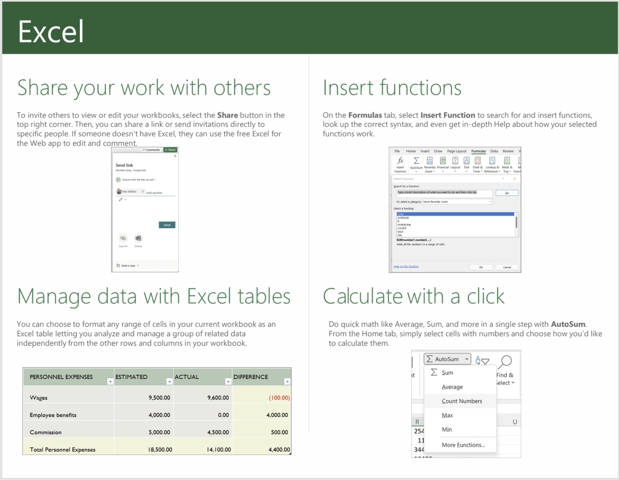Viewport: 619px width, 480px height.
Task: Open Lookup & Reference functions icon
Action: point(492,161)
